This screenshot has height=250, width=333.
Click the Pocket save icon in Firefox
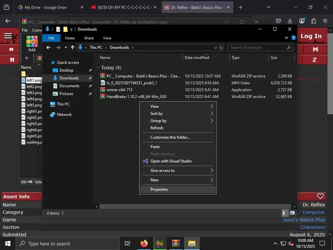tap(278, 21)
